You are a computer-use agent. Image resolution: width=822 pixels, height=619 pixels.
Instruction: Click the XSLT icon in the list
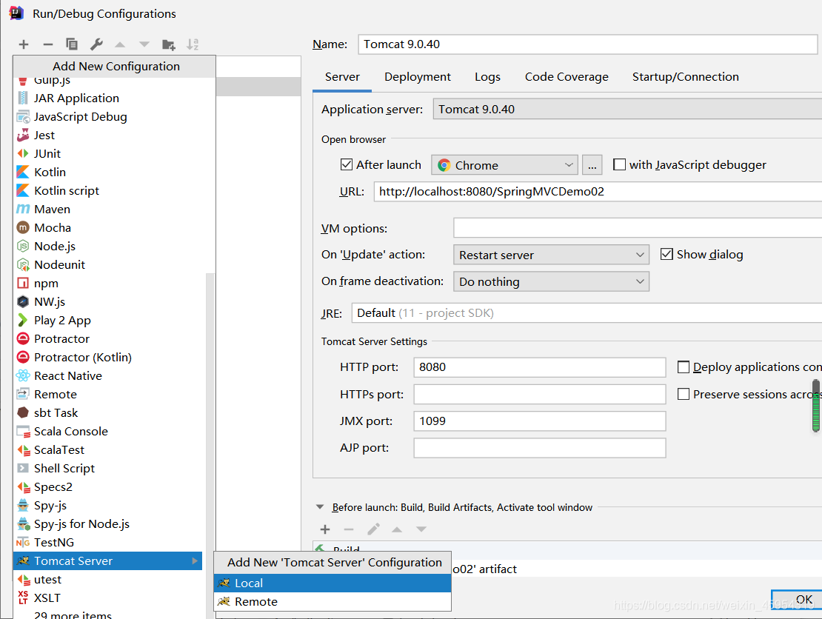point(22,598)
